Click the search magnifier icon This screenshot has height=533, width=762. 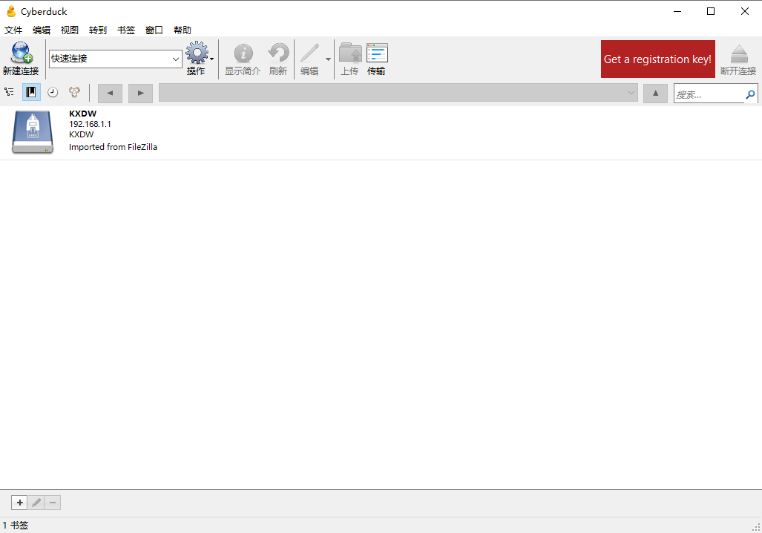[x=750, y=94]
